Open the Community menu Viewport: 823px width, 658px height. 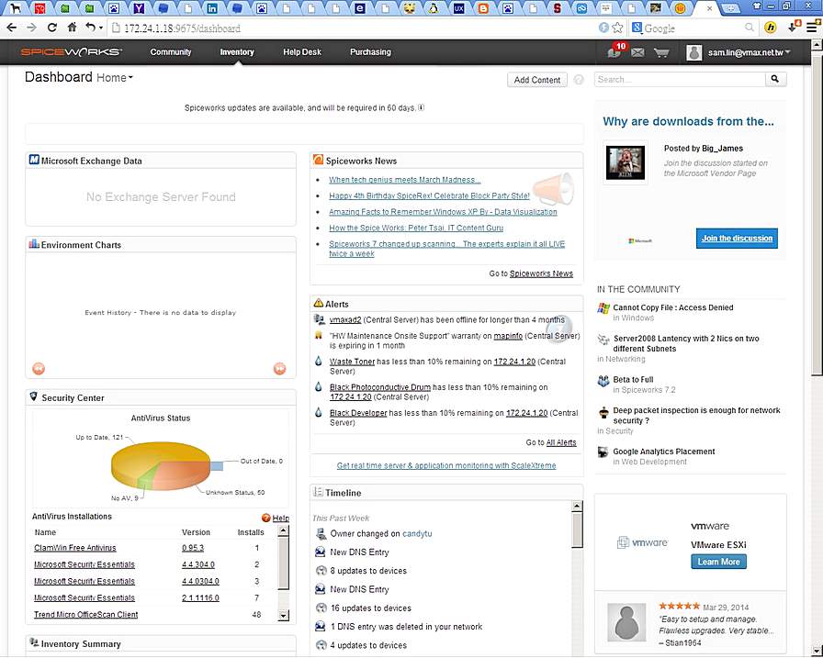click(x=171, y=52)
